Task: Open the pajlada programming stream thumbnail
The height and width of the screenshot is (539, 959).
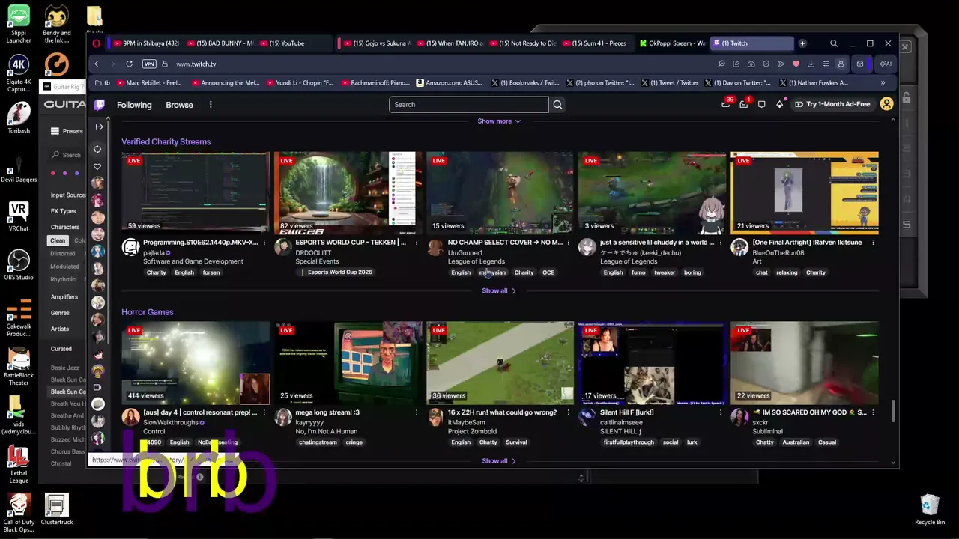Action: tap(196, 192)
